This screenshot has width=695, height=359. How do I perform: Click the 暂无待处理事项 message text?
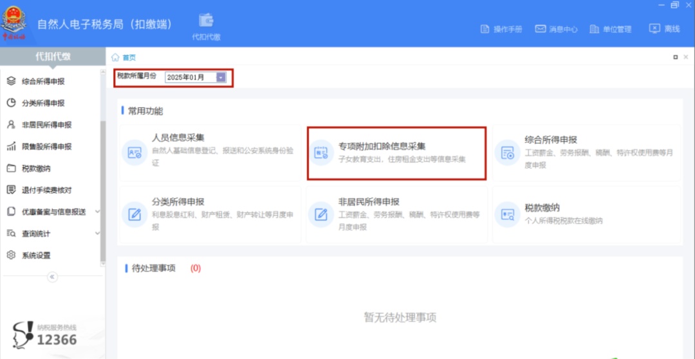400,317
